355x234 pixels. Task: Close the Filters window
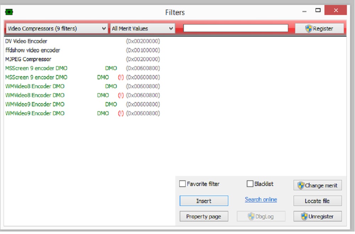pyautogui.click(x=335, y=10)
